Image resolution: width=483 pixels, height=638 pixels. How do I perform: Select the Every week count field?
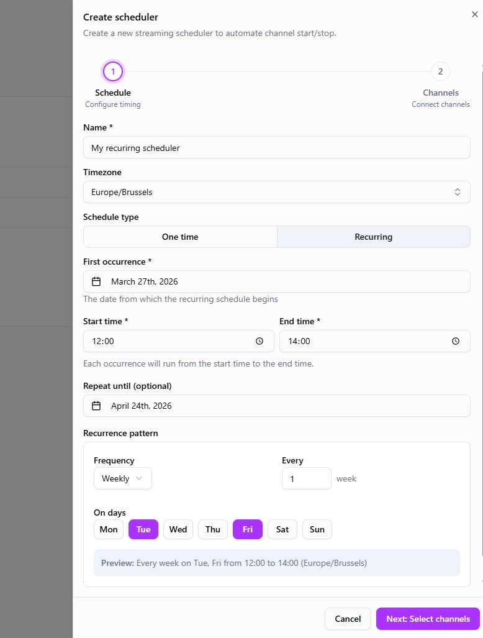point(307,478)
